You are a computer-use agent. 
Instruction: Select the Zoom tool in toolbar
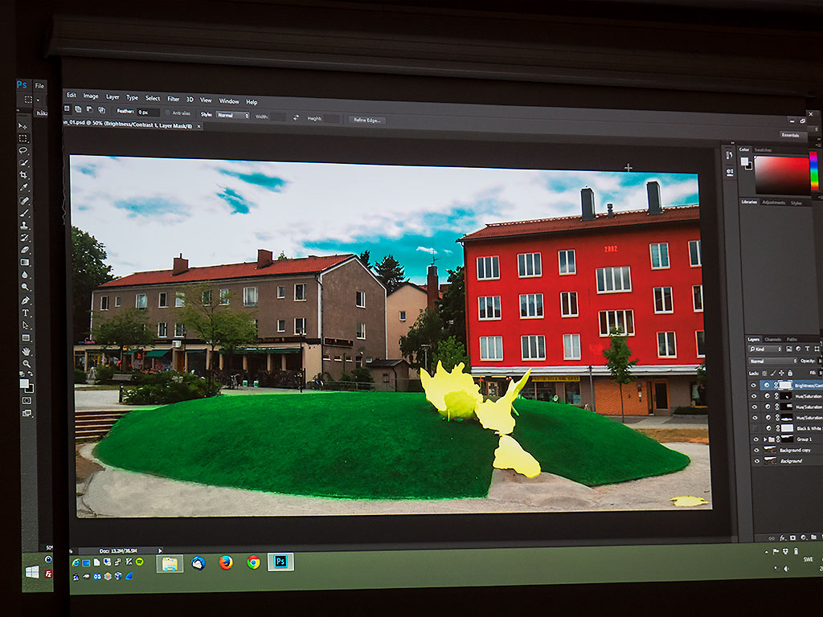[27, 364]
